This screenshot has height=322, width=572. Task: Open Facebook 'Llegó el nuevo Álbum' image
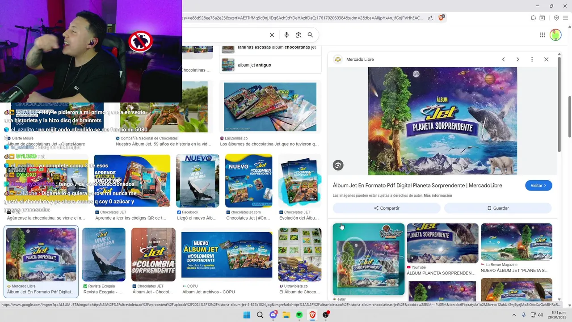click(198, 181)
